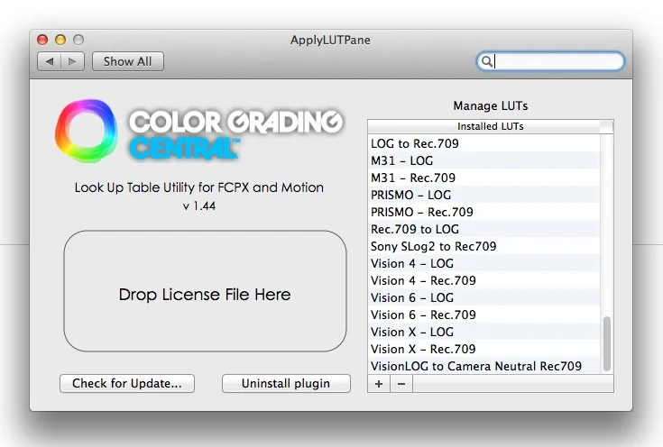The width and height of the screenshot is (663, 447).
Task: Click Check for Update button
Action: tap(127, 383)
